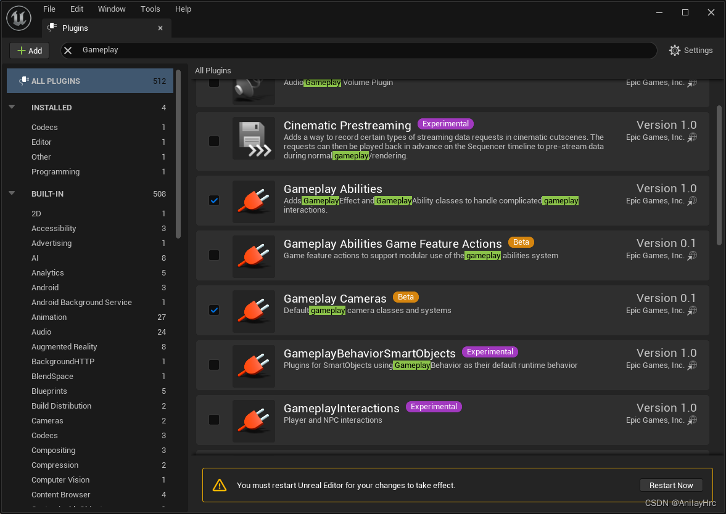Screen dimensions: 726x514
Task: Click Gameplay Abilities Game Feature Actions plug icon
Action: coord(254,257)
